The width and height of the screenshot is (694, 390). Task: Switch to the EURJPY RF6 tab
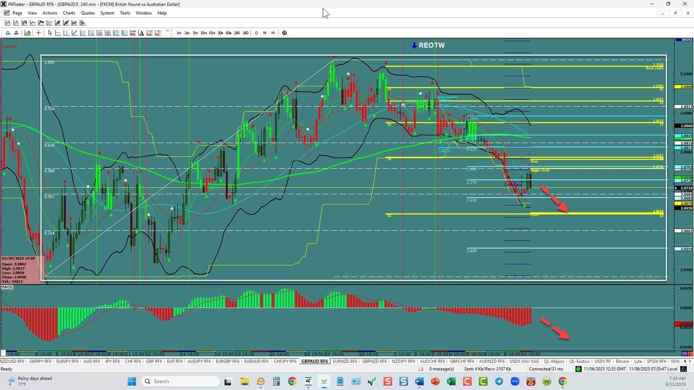(67, 361)
